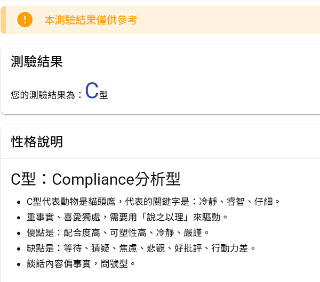Click the 型 character beside the blue C
Screen dimensions: 320x282
click(103, 95)
